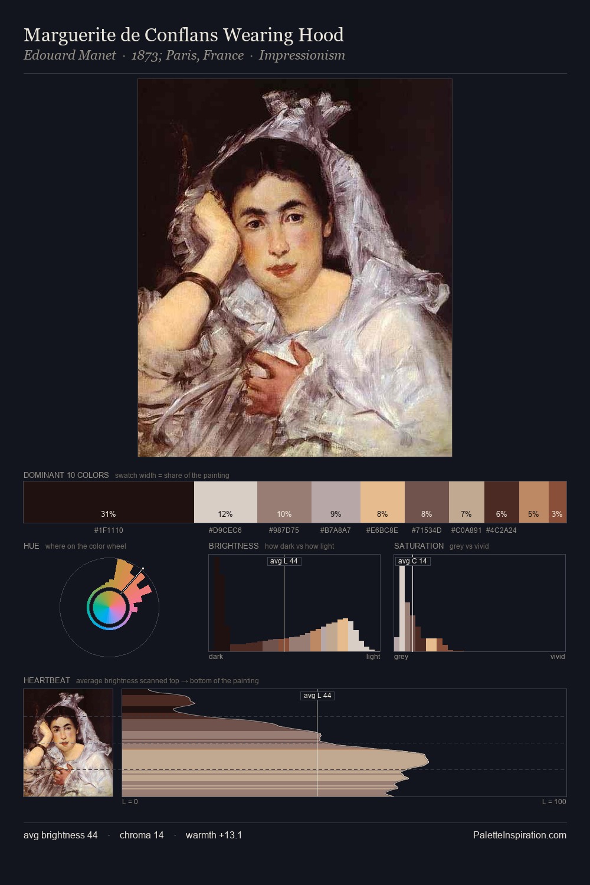Select the 8% peach swatch #E6BC8E
This screenshot has width=590, height=885.
pos(382,502)
